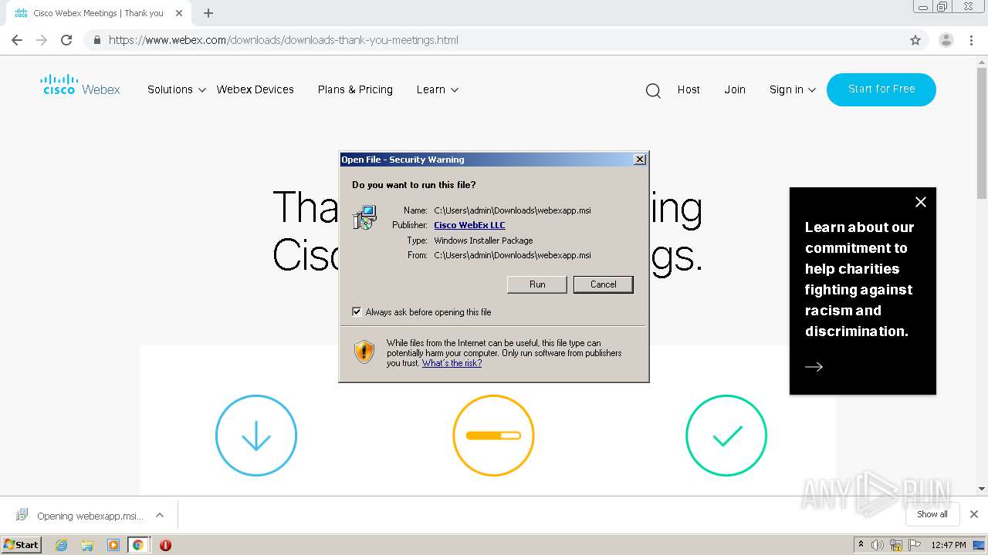Screen dimensions: 988x555
Task: Click the Cisco Webex logo
Action: pos(80,85)
